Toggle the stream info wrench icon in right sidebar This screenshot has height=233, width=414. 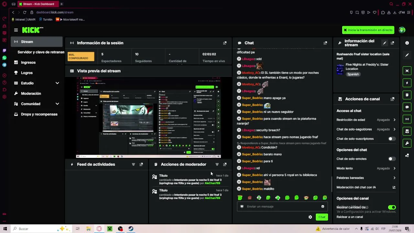(x=407, y=143)
